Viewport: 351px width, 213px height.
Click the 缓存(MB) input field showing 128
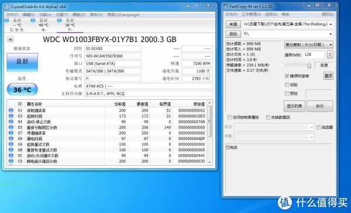[314, 54]
